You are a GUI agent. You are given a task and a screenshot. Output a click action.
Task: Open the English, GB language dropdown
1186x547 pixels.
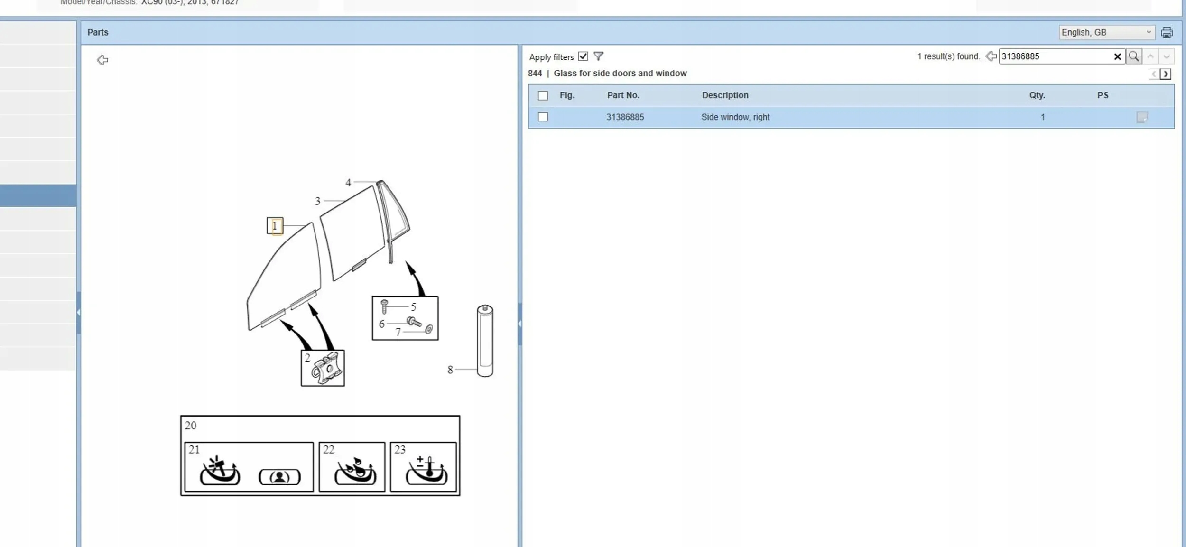[x=1106, y=32]
